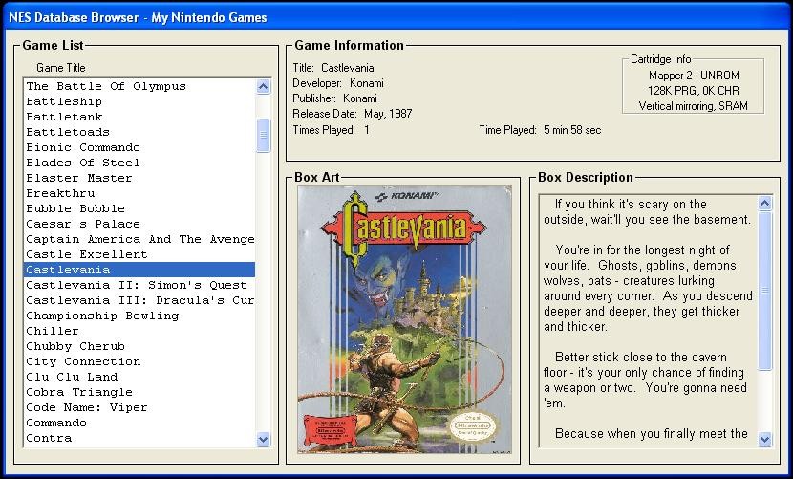This screenshot has width=793, height=479.
Task: Click the 128K PRG, 0K CHR text
Action: (x=694, y=91)
